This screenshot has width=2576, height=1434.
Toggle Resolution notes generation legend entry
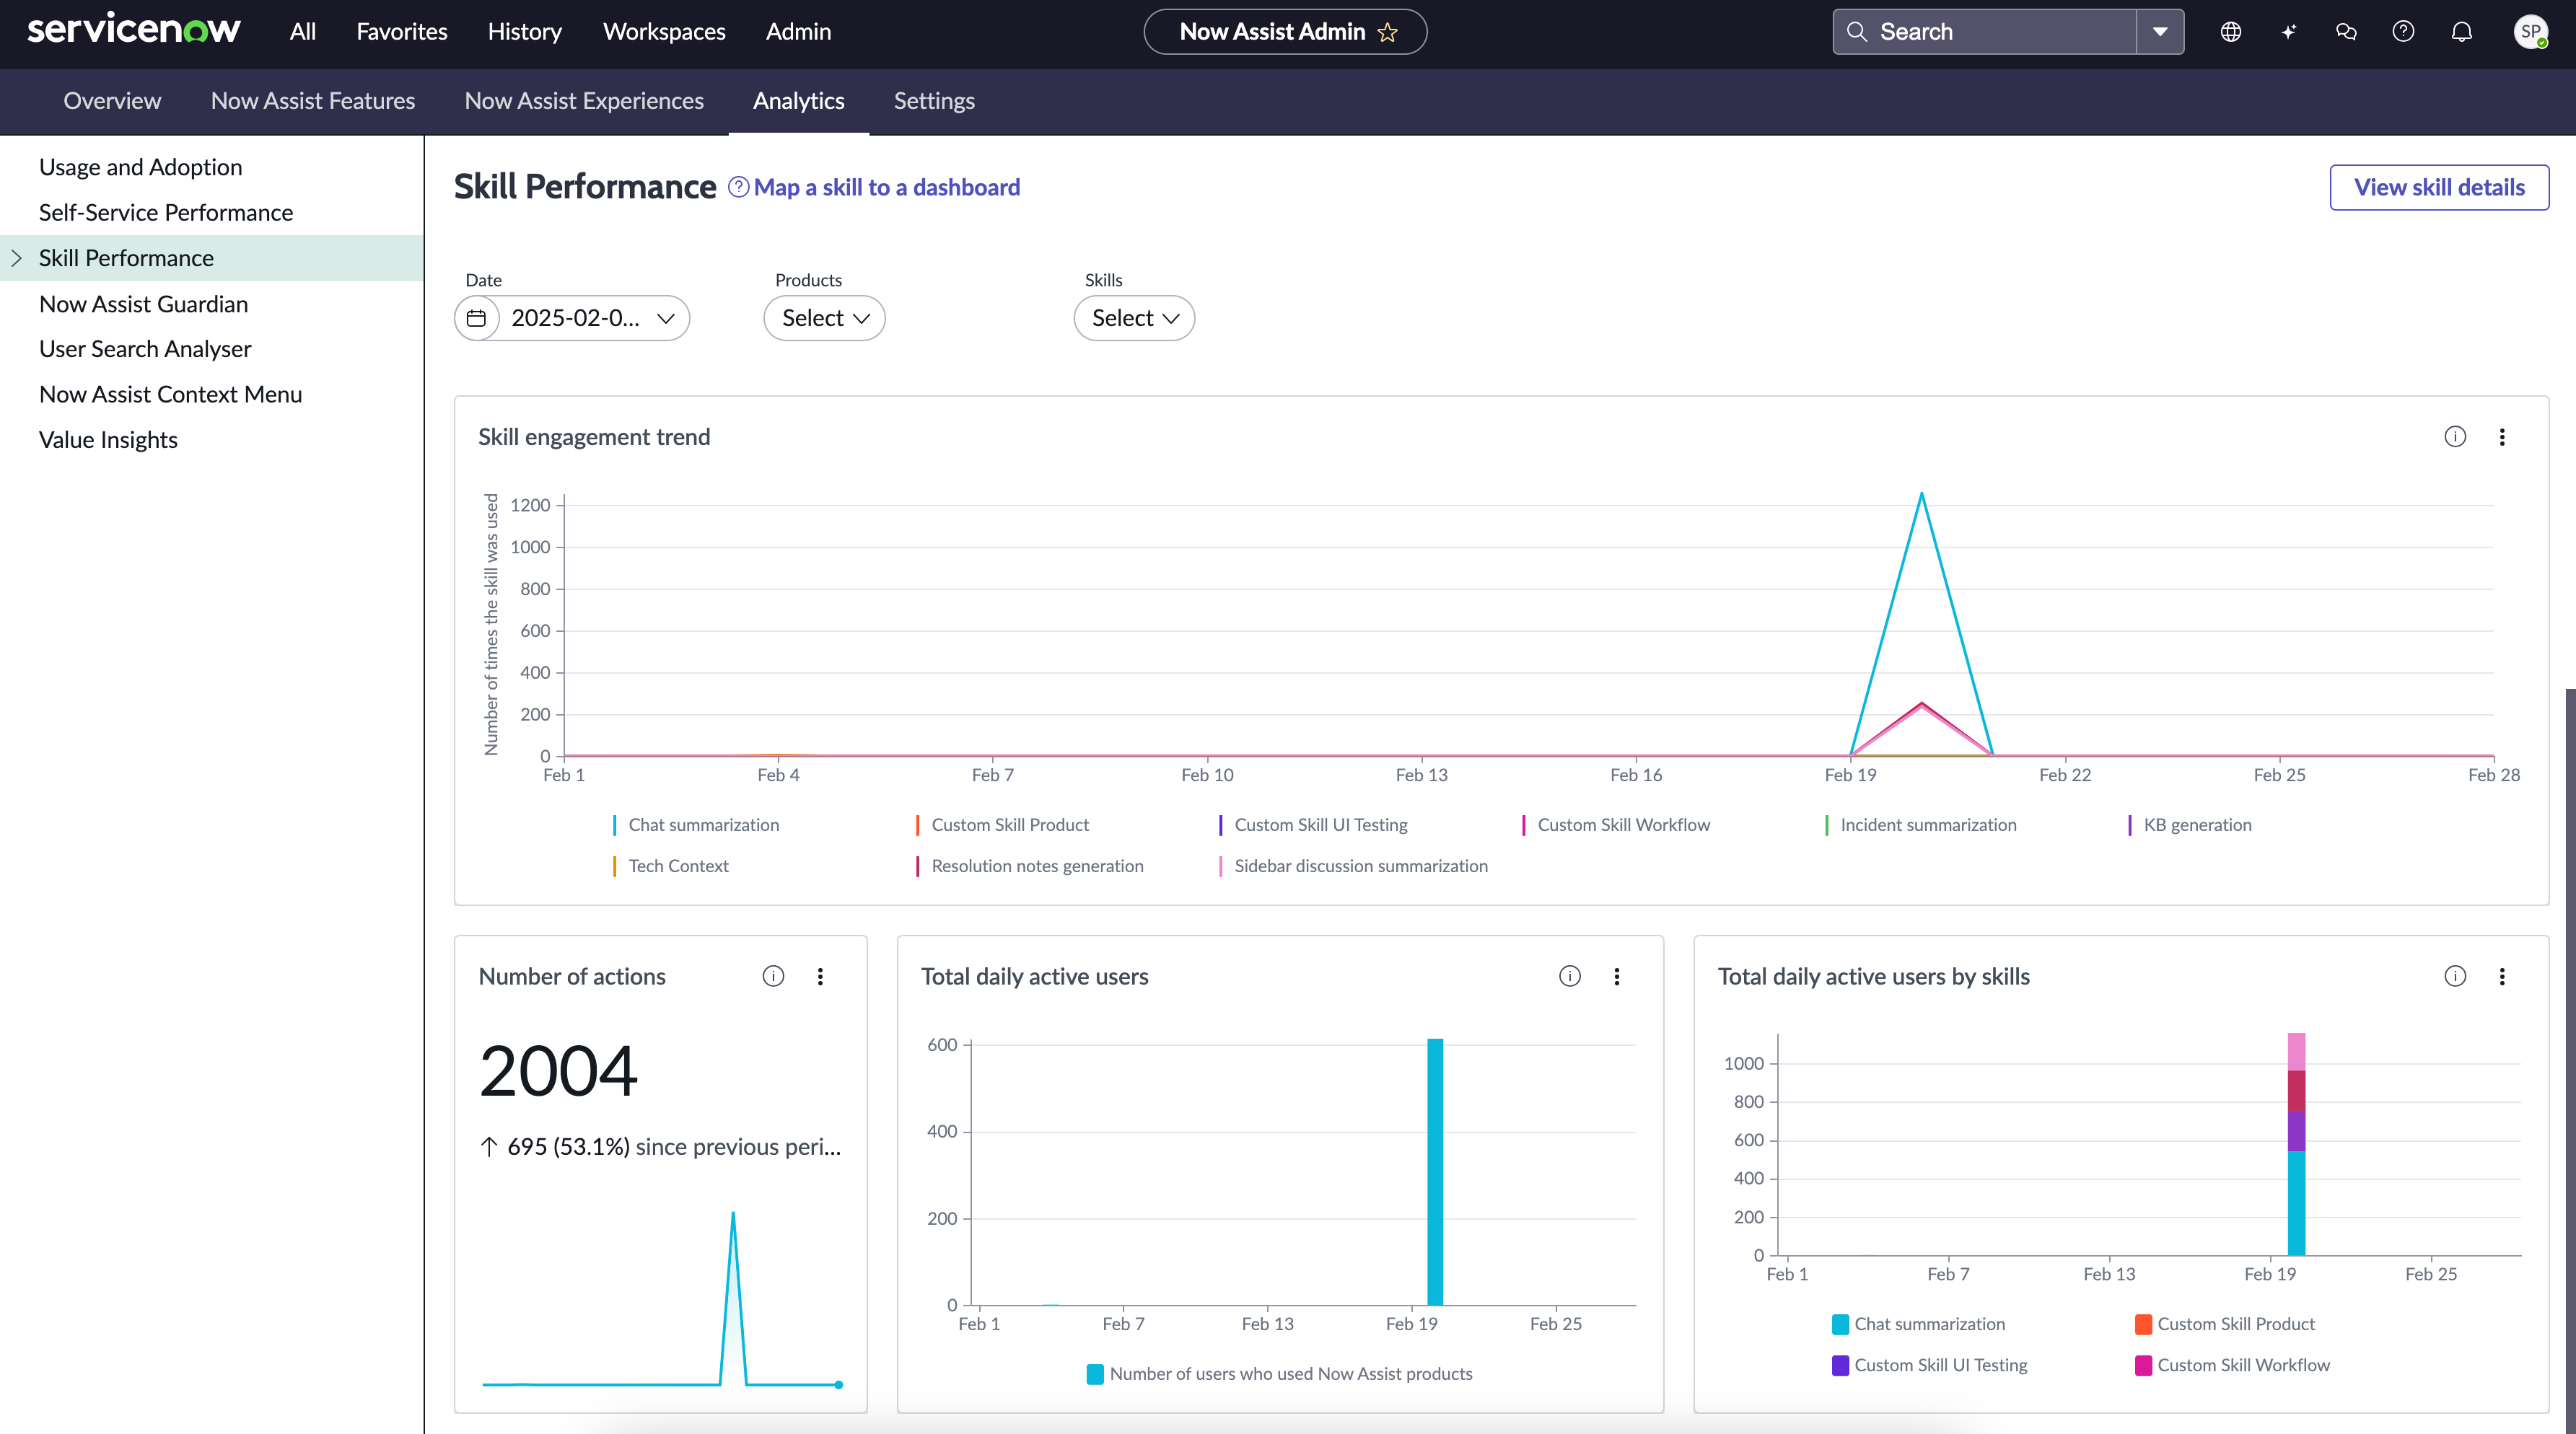[x=1030, y=866]
